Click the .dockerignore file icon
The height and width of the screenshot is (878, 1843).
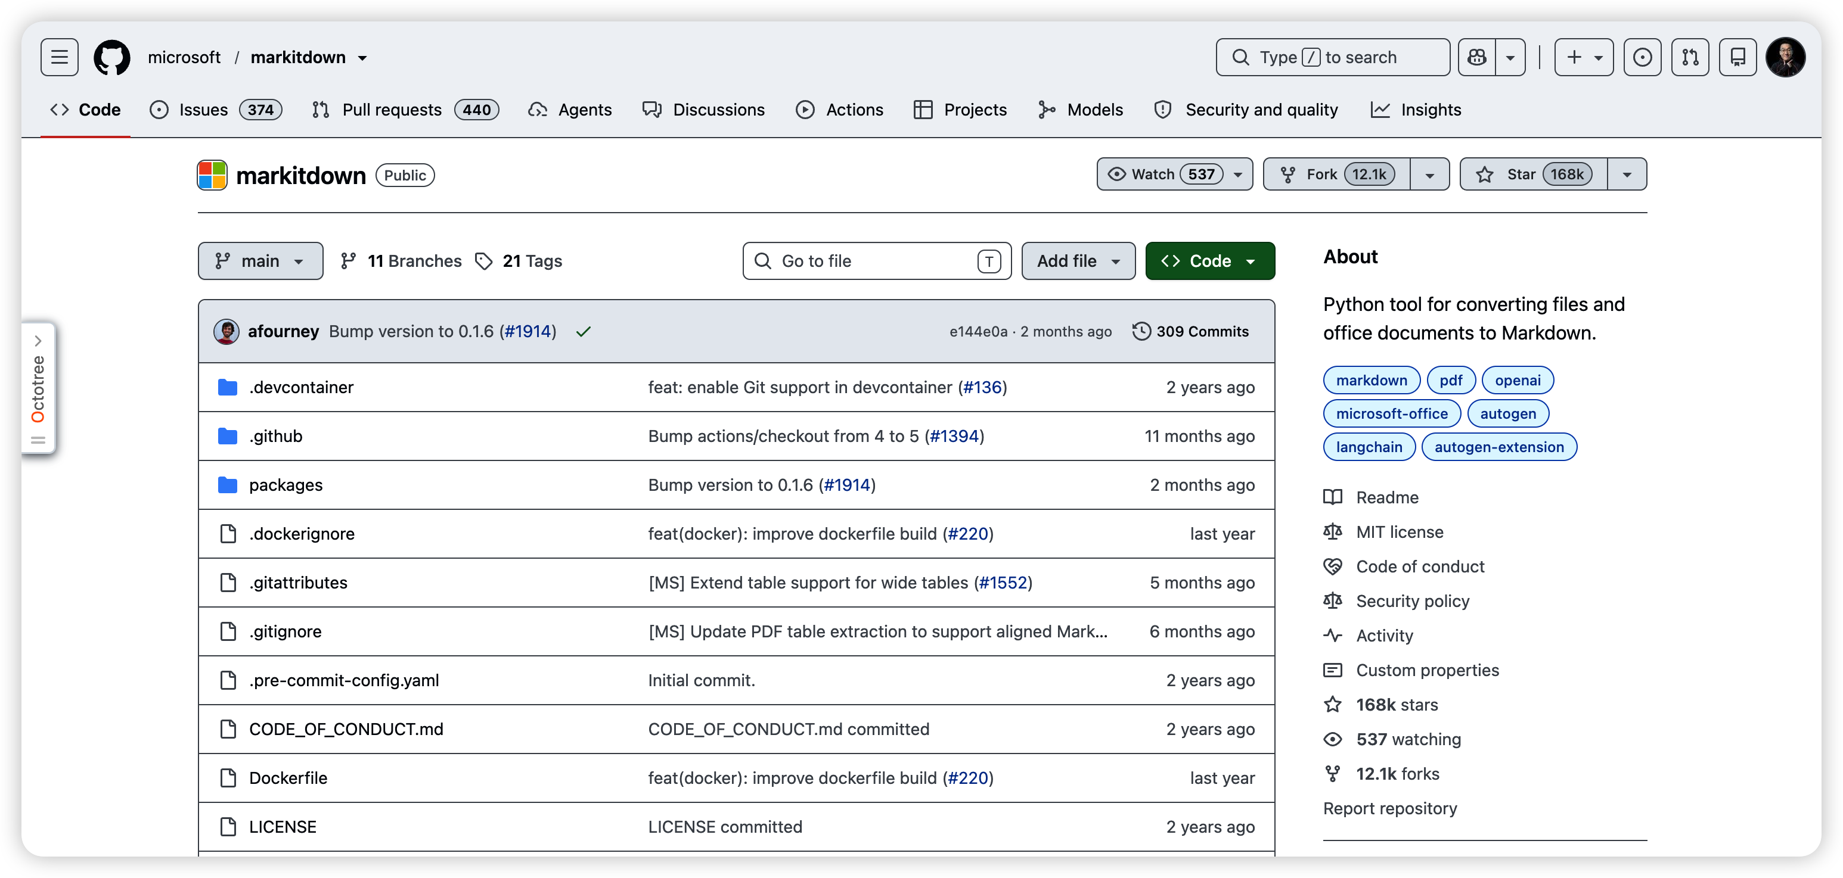[228, 533]
